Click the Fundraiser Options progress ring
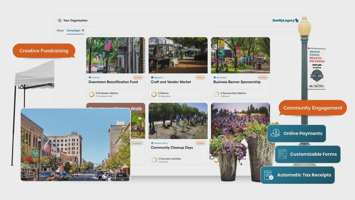355x200 pixels. pyautogui.click(x=91, y=94)
